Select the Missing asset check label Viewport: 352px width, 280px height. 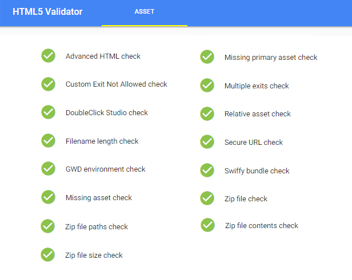tap(99, 198)
